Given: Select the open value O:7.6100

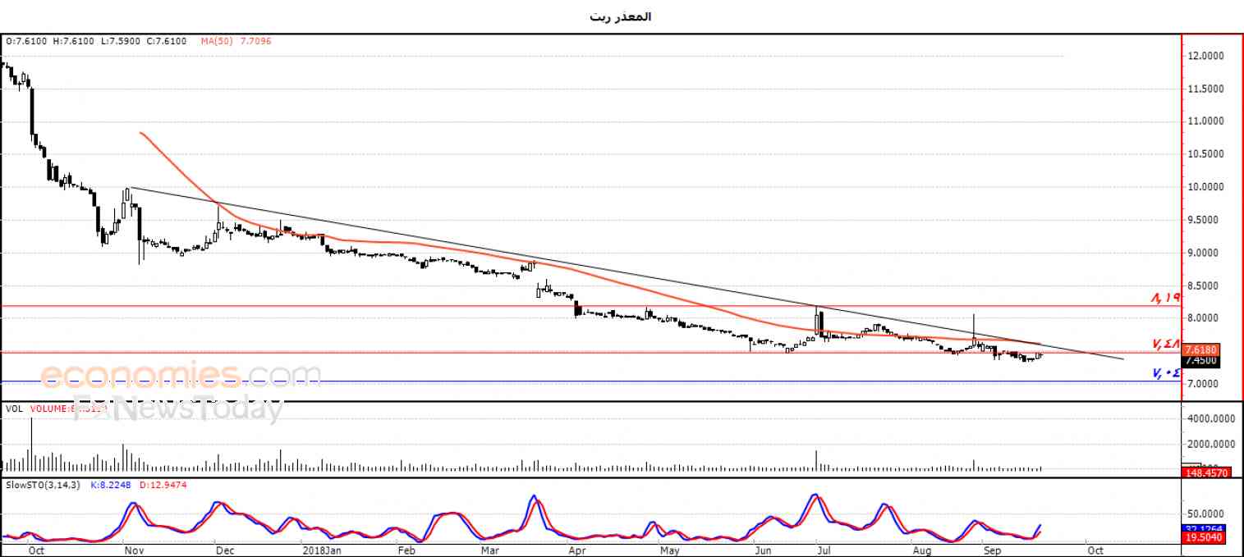Looking at the screenshot, I should click(x=27, y=41).
